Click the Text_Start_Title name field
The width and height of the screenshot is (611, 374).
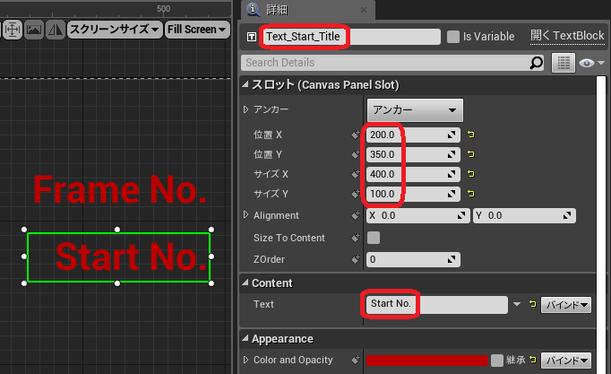point(352,37)
